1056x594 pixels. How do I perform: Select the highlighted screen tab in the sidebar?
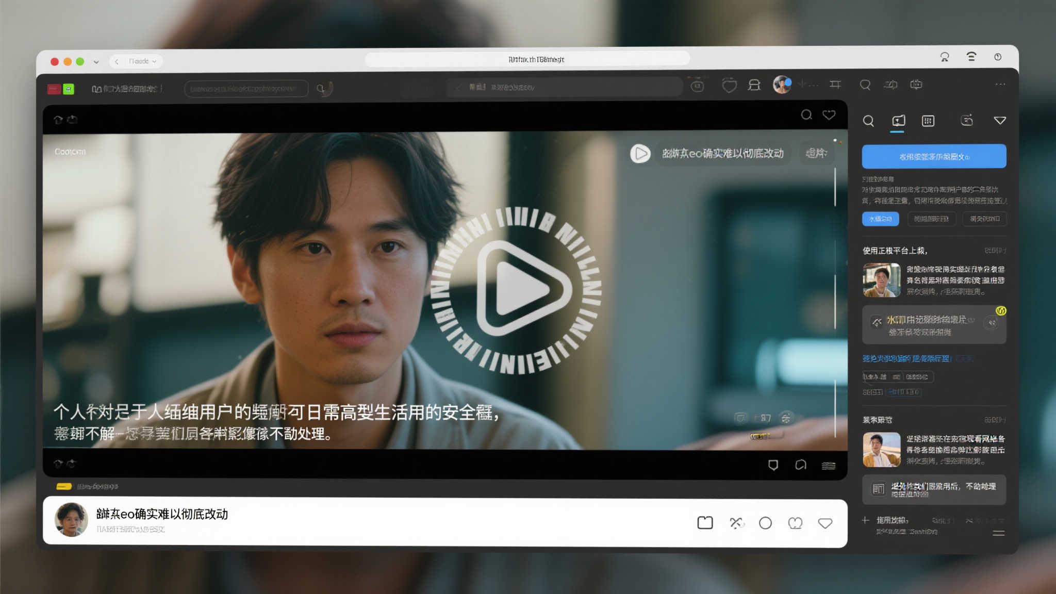(898, 121)
